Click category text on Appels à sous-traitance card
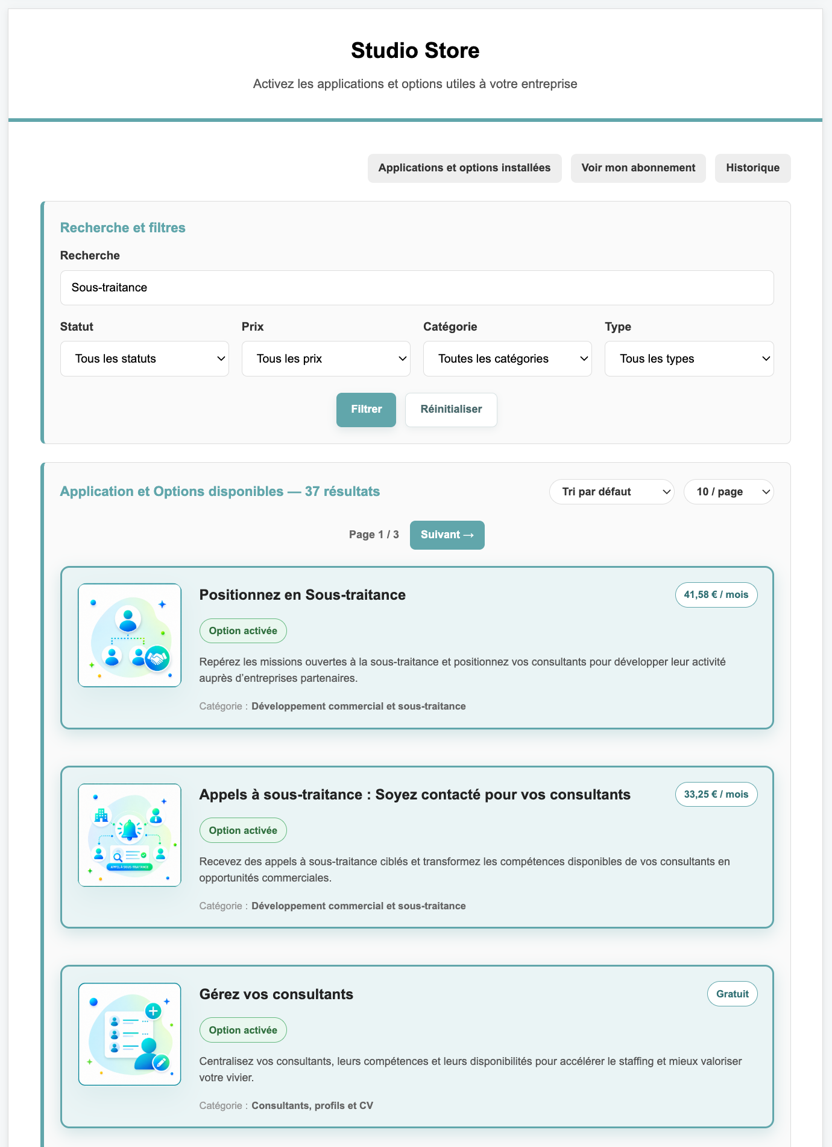The width and height of the screenshot is (832, 1147). [x=359, y=906]
